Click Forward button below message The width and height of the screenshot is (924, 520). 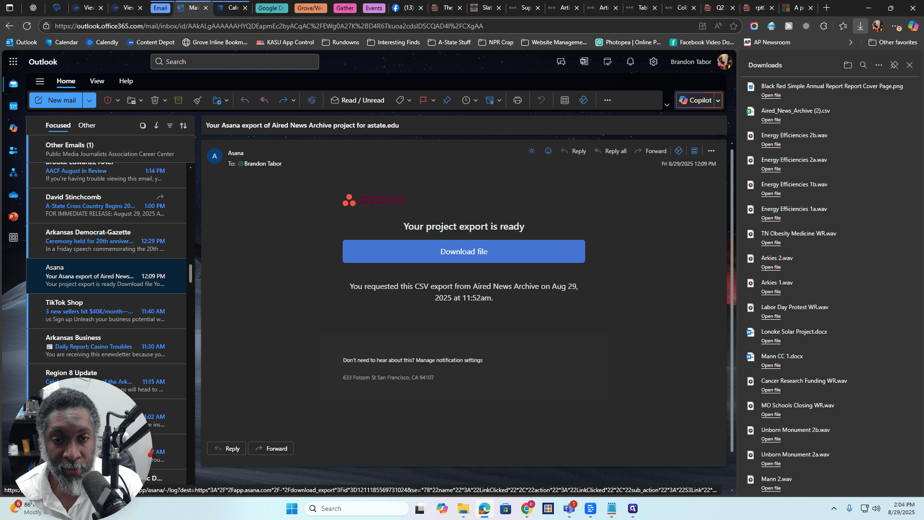click(x=270, y=448)
